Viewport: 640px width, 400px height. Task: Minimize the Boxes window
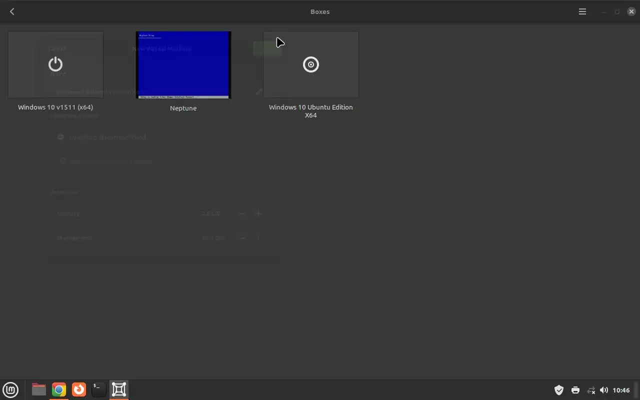pos(604,11)
